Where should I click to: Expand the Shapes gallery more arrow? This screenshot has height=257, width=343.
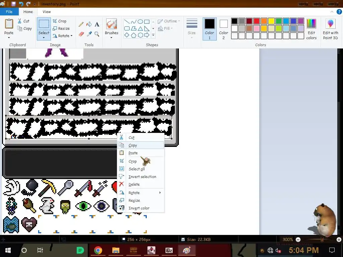(153, 35)
